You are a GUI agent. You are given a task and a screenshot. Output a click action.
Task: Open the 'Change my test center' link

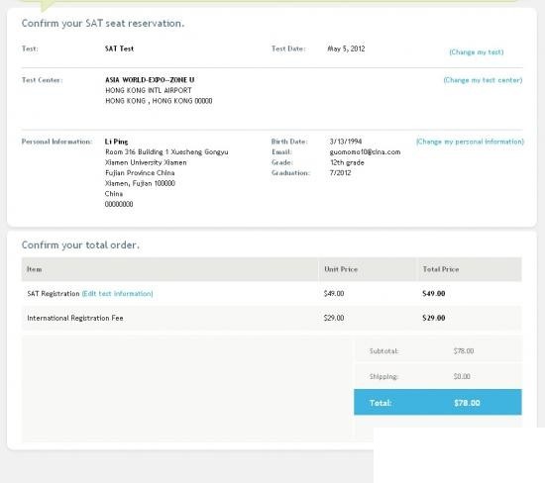coord(483,80)
